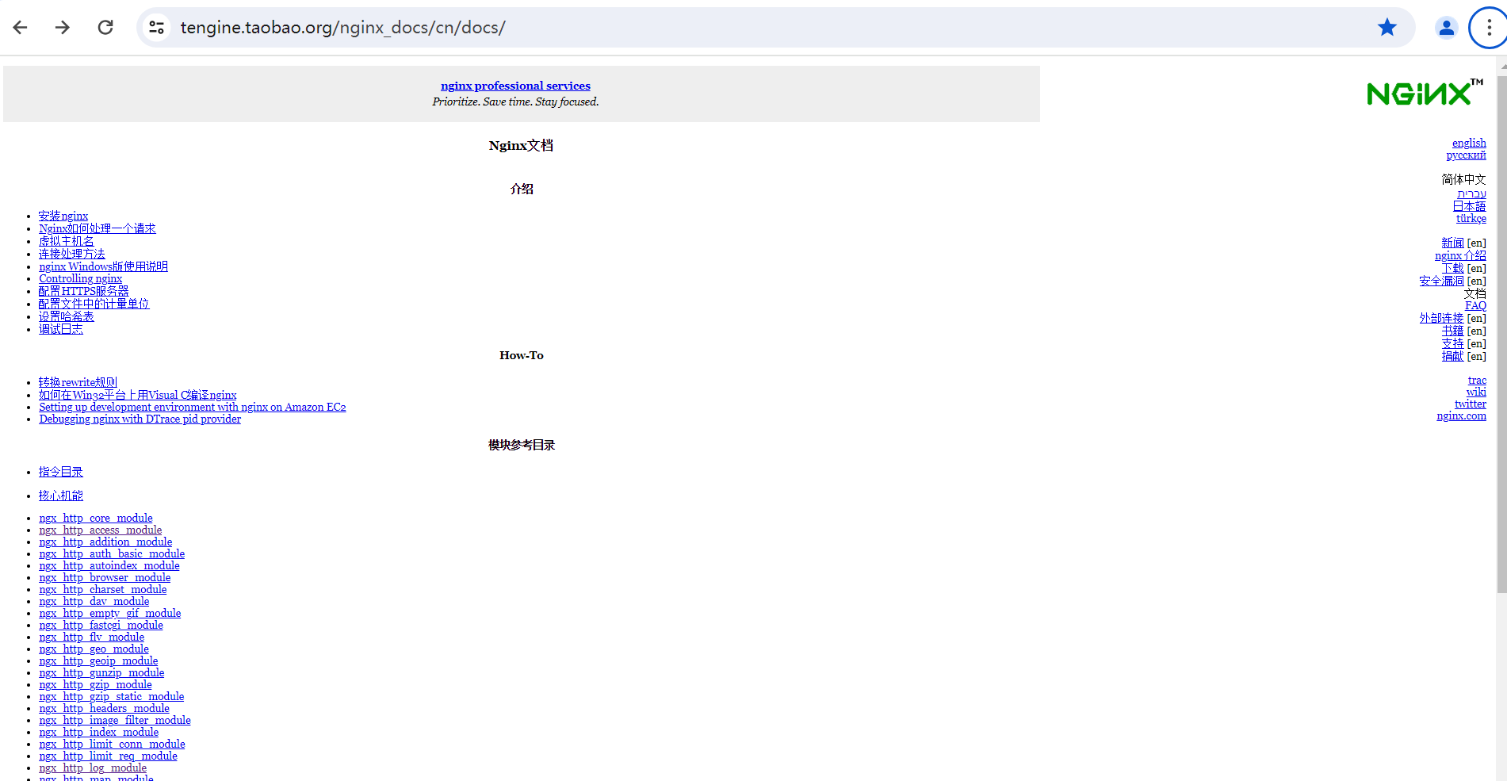Screen dimensions: 1507x781
Task: Open nginx professional services link
Action: coord(515,86)
